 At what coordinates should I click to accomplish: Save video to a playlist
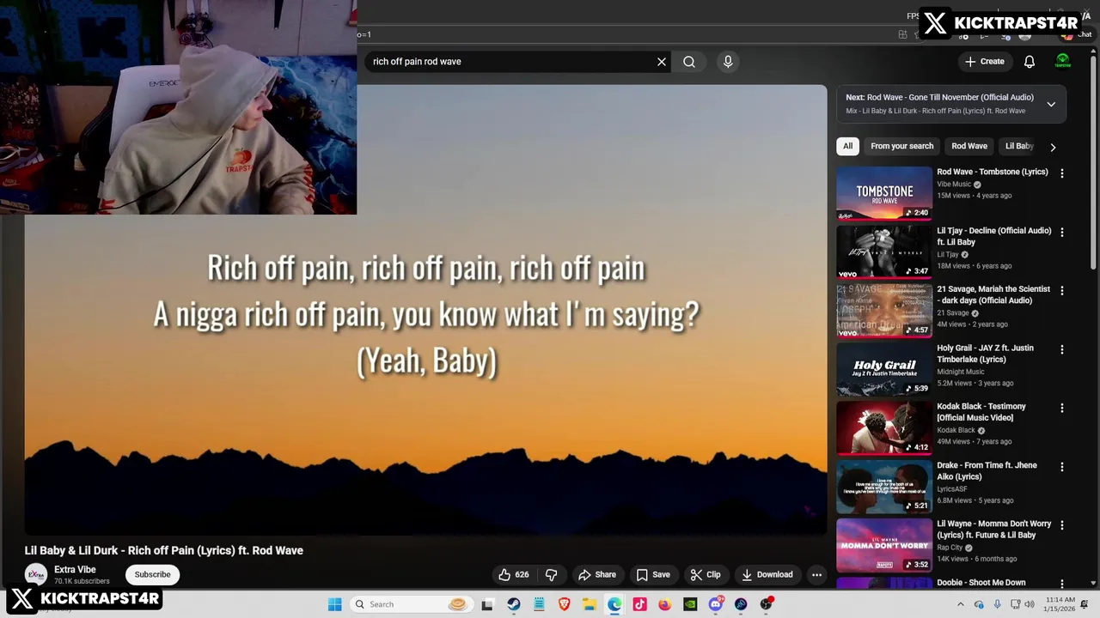(653, 574)
